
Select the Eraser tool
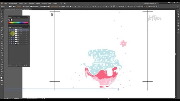[2, 37]
